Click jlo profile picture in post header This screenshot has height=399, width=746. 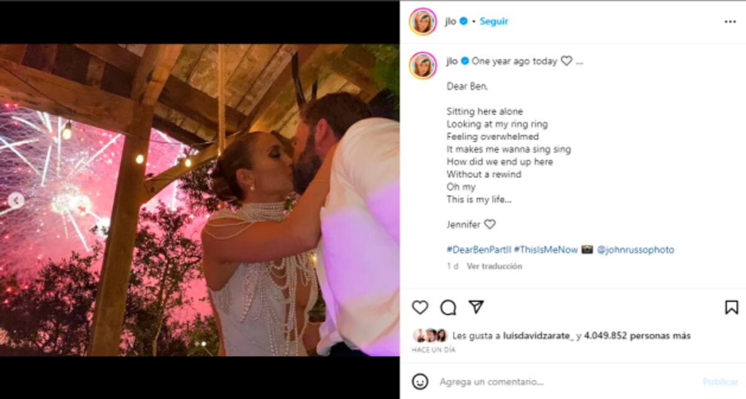423,21
